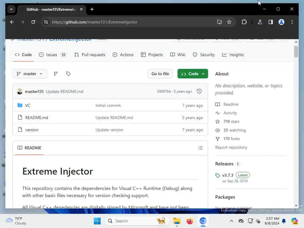Viewport: 304px width, 228px height.
Task: Open commit hash 05087bb
Action: (x=164, y=91)
